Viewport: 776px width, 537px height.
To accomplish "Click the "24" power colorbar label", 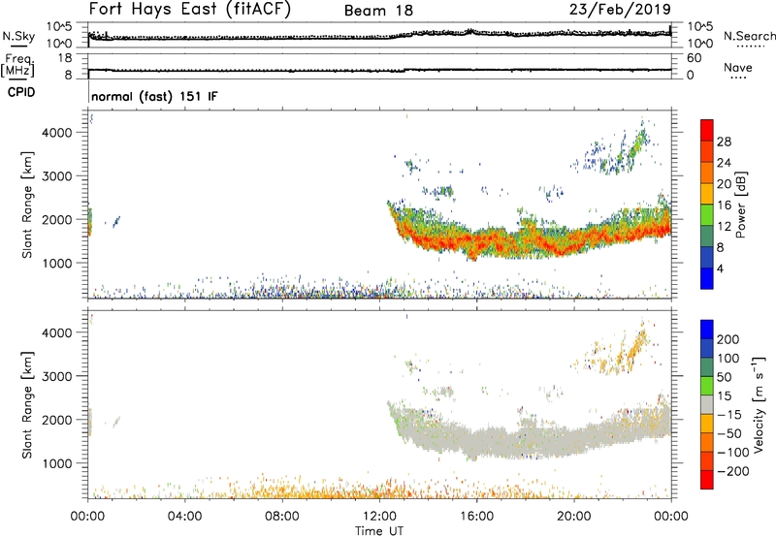I will point(724,163).
